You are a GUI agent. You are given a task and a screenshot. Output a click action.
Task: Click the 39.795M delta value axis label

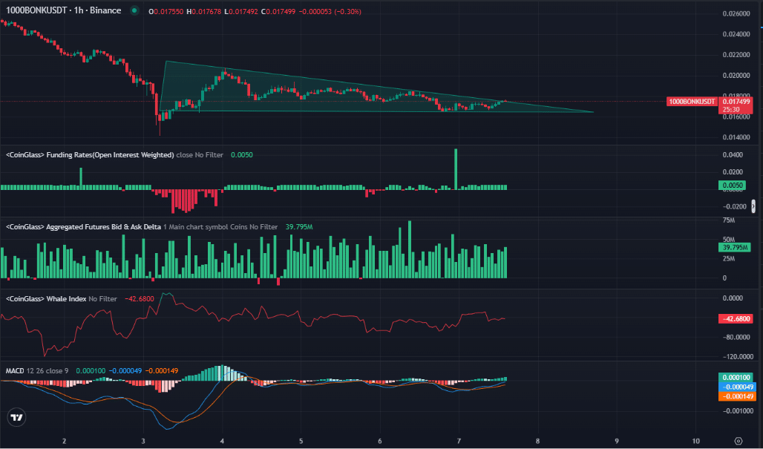733,247
